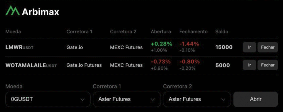Screen dimensions: 283x112
Task: Expand the Corretora 2 Aster Futures dropdown
Action: (197, 99)
